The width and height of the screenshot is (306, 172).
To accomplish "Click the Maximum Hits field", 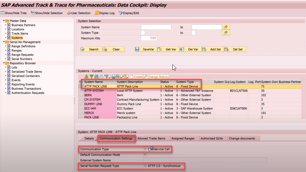I will point(149,38).
